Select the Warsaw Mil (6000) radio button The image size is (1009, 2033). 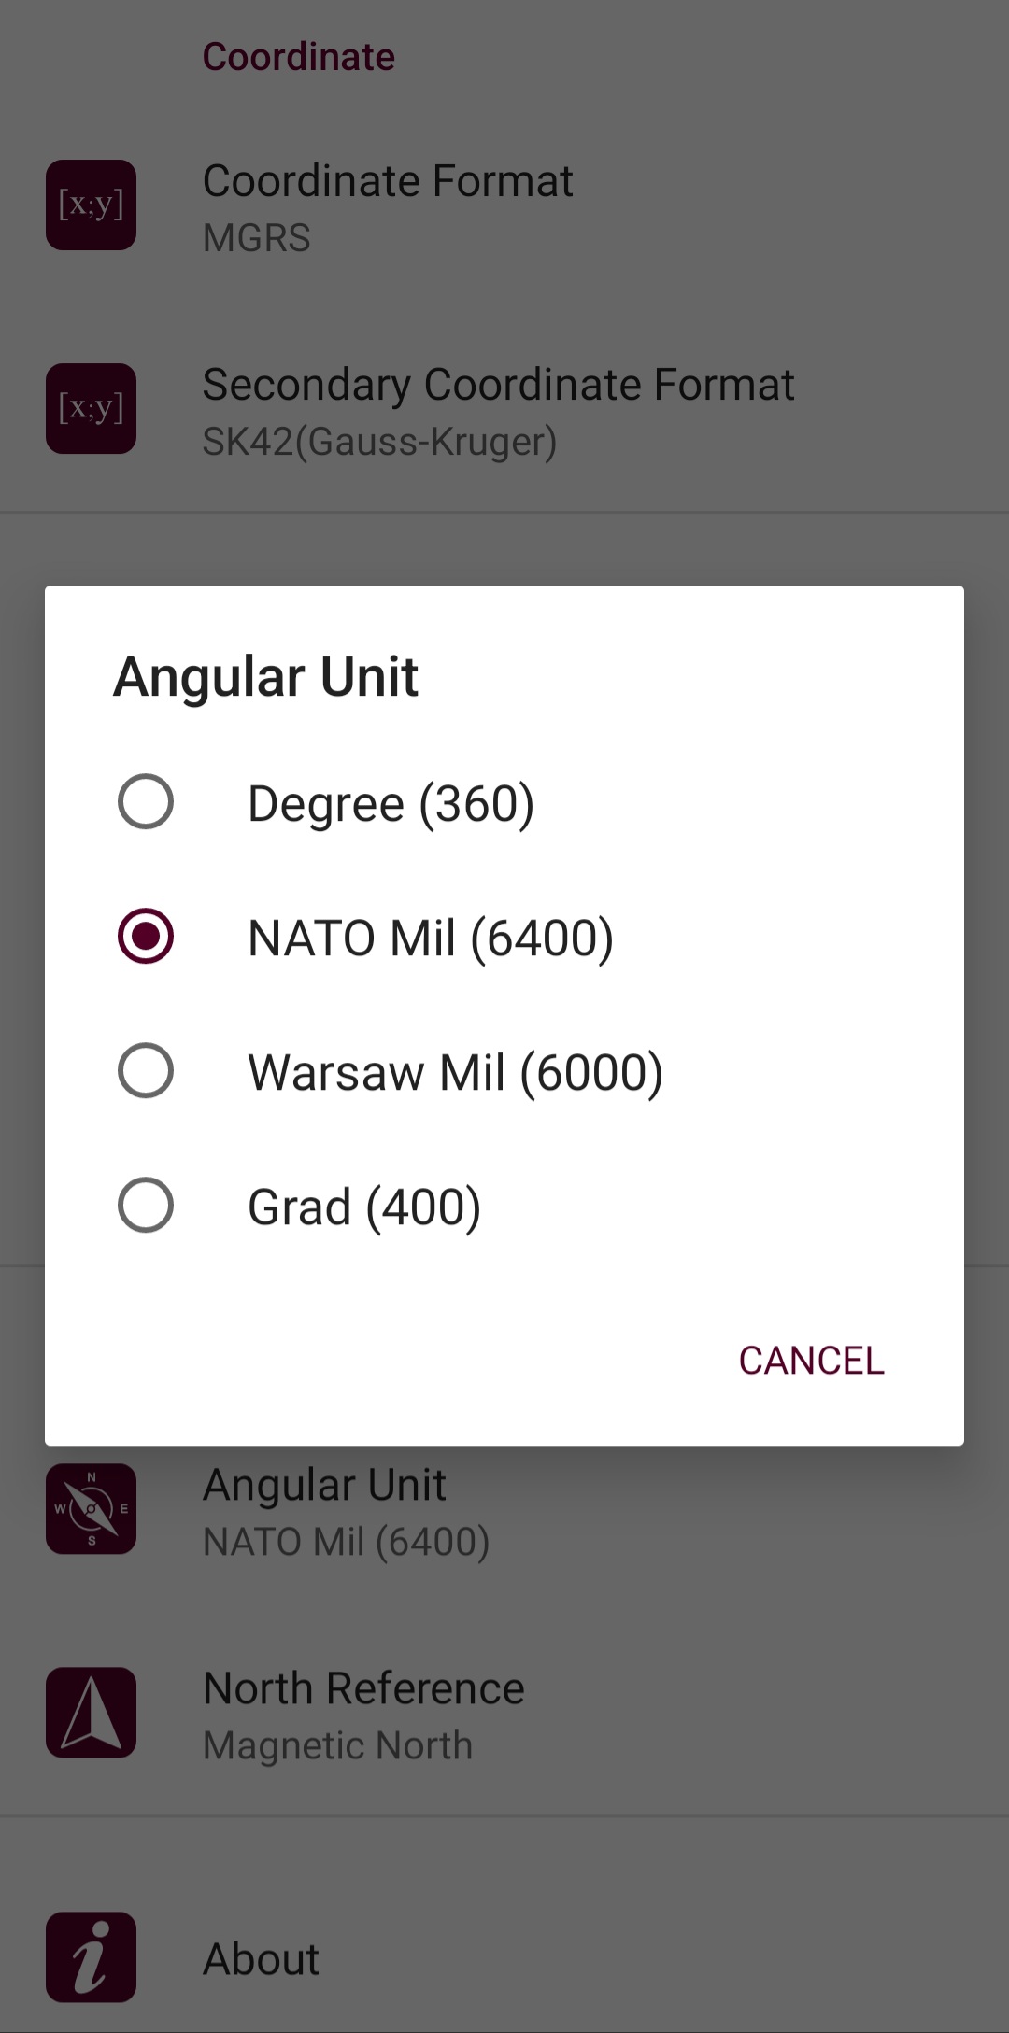(146, 1070)
